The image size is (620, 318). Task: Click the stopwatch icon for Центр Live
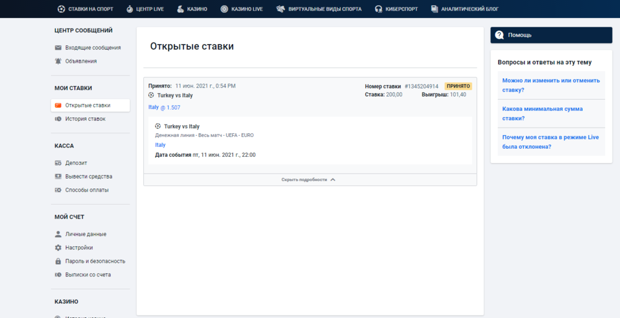tap(130, 9)
